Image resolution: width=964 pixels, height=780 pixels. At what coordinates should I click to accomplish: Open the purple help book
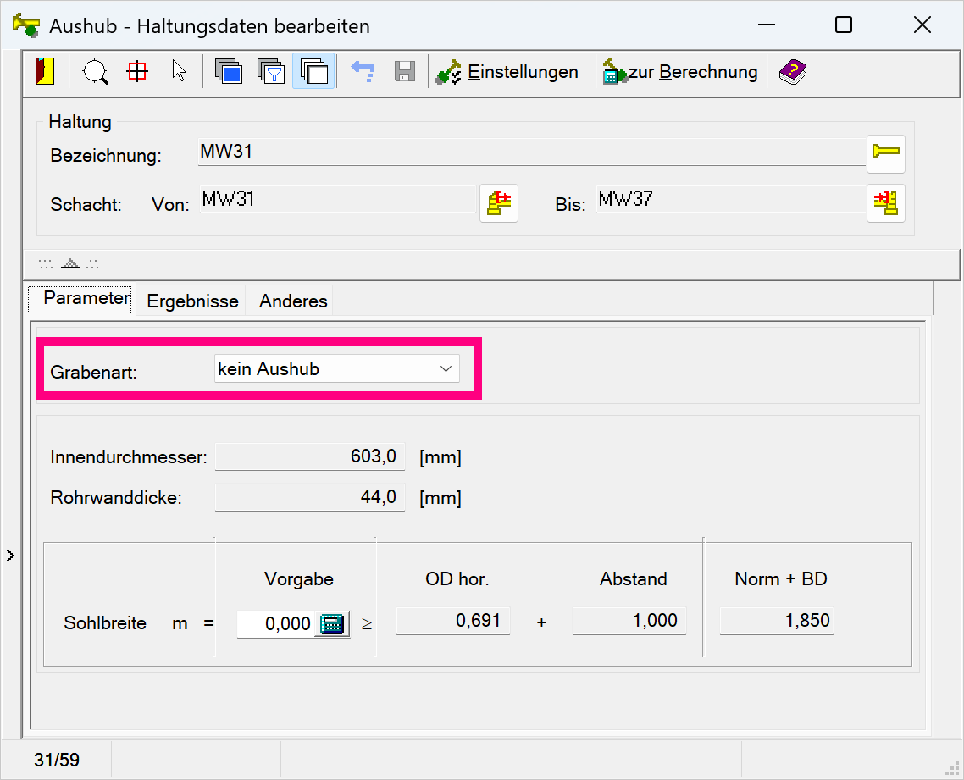[x=792, y=72]
